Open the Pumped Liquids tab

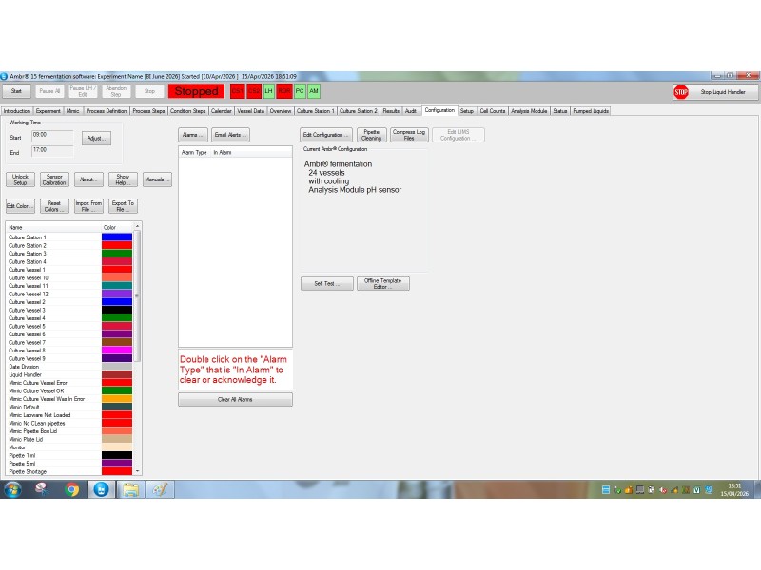click(591, 111)
